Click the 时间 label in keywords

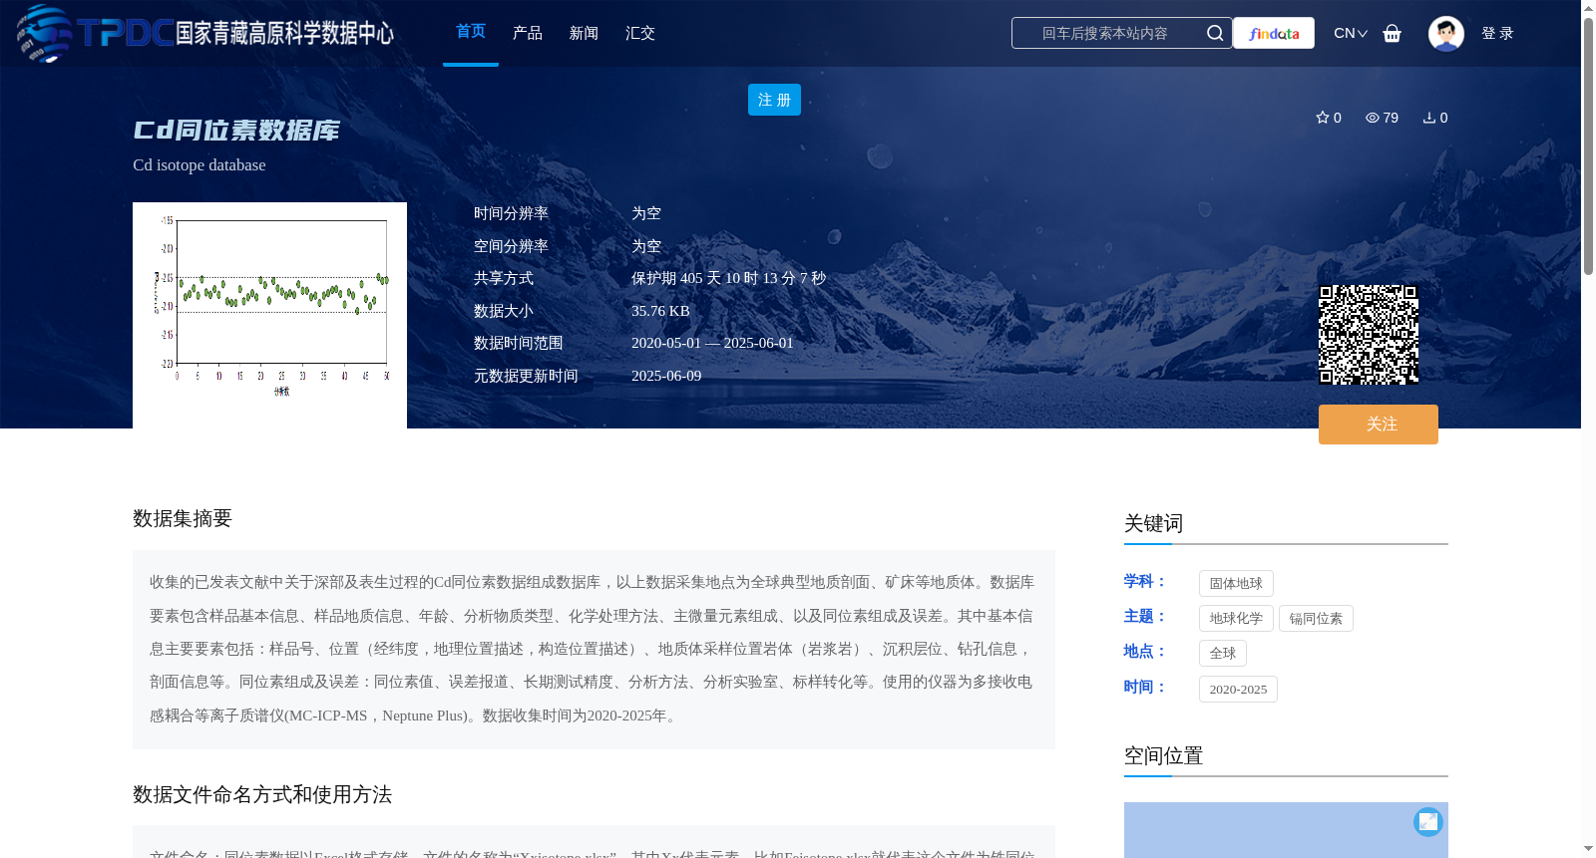tap(1144, 687)
